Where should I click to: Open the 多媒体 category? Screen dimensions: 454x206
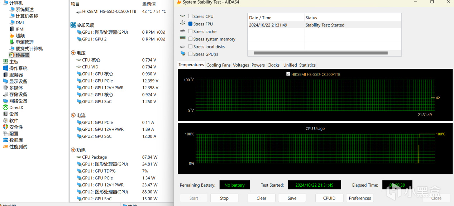coord(16,88)
